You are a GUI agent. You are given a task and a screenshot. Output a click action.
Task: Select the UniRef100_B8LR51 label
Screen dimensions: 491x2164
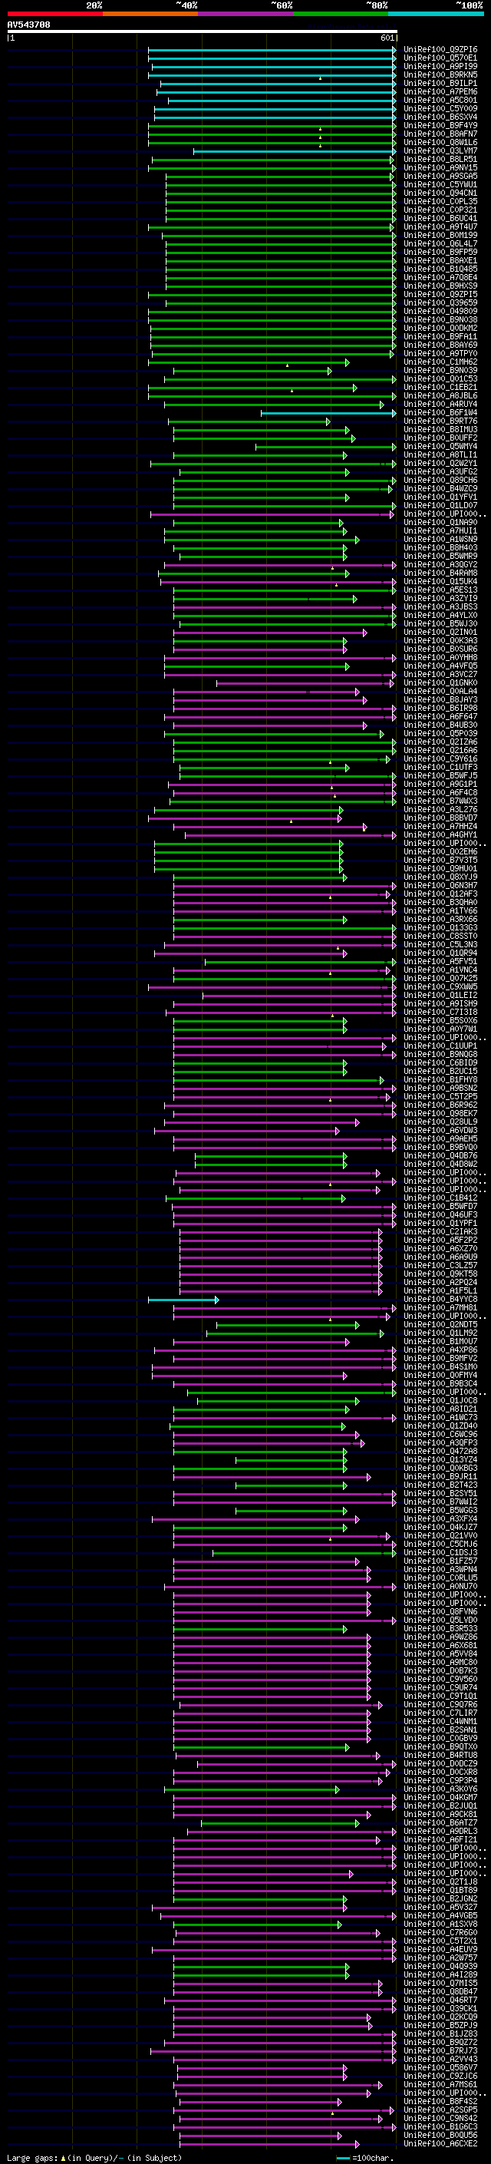(440, 159)
